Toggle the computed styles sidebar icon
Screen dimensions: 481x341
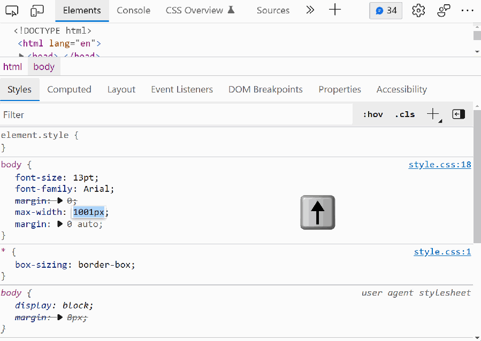coord(459,114)
